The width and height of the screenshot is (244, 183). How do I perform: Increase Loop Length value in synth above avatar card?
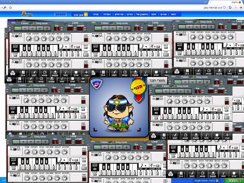[165, 28]
